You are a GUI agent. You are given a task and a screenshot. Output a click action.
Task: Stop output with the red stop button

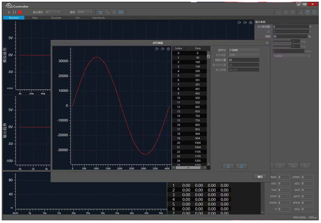pyautogui.click(x=20, y=12)
